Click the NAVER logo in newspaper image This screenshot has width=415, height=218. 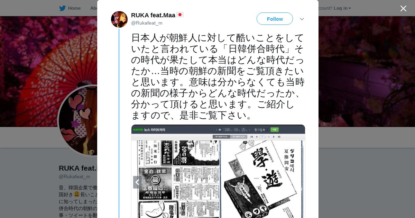point(138,130)
